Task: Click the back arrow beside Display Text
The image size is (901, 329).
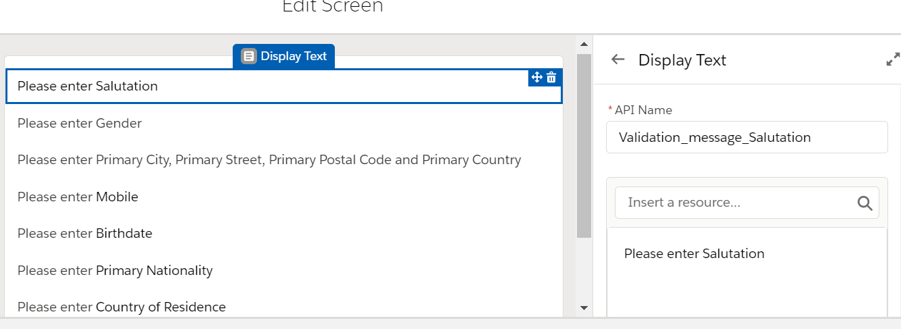Action: (618, 59)
